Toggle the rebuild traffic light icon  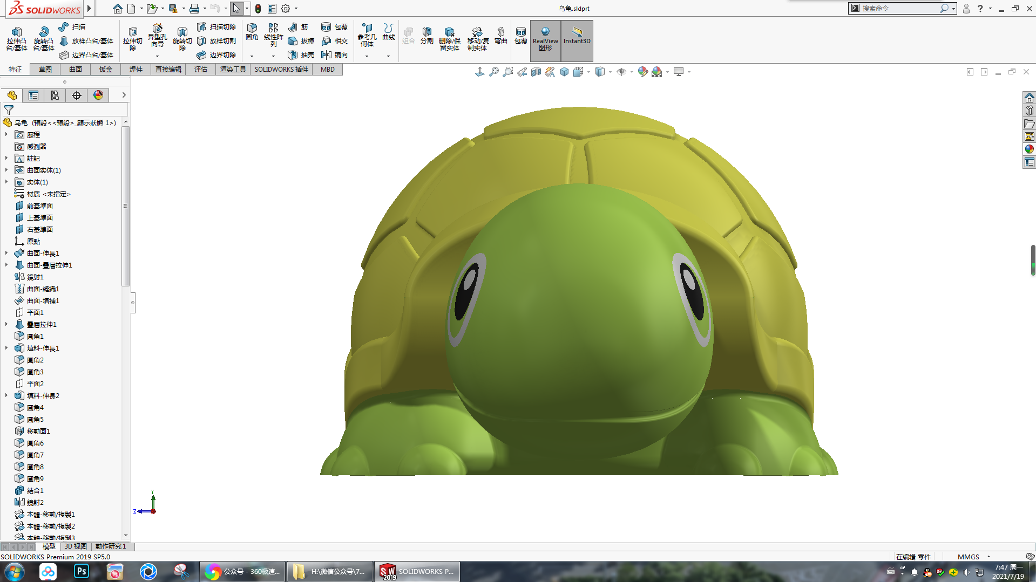click(258, 9)
